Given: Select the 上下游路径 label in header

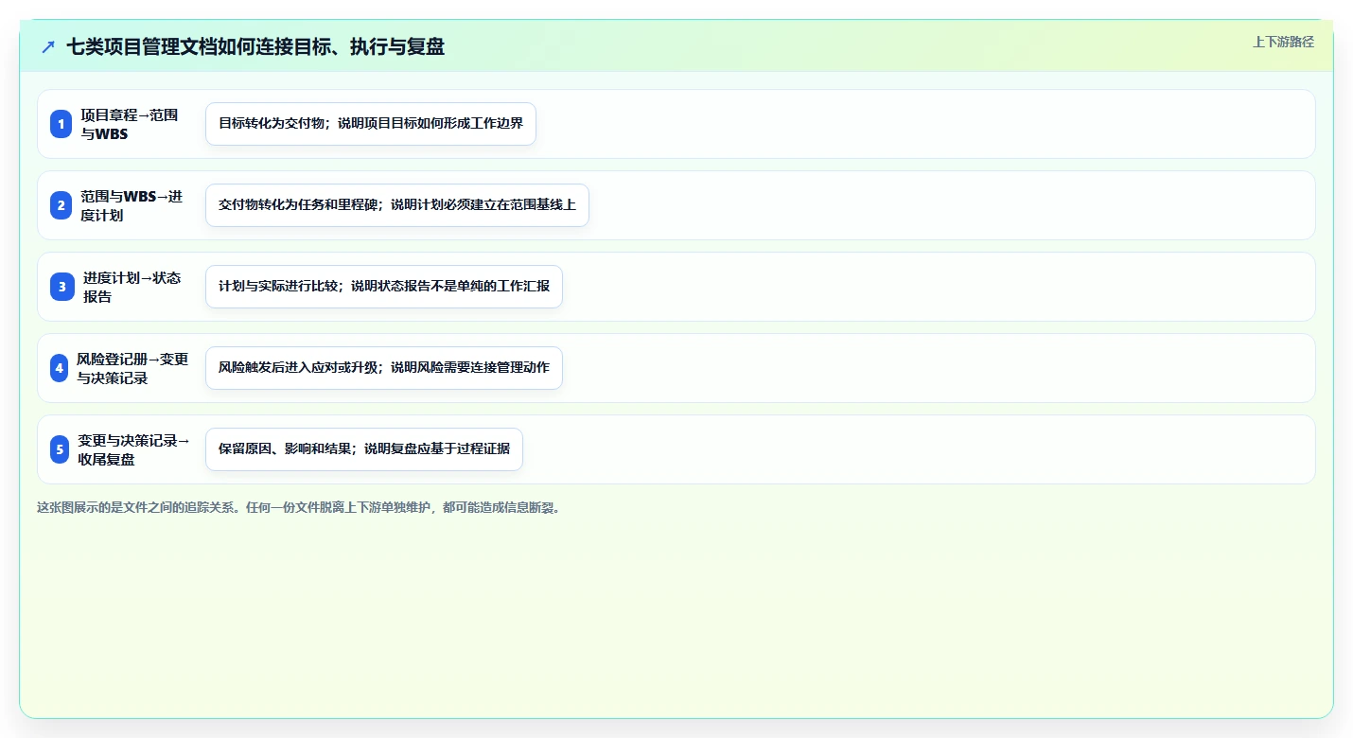Looking at the screenshot, I should [1283, 42].
